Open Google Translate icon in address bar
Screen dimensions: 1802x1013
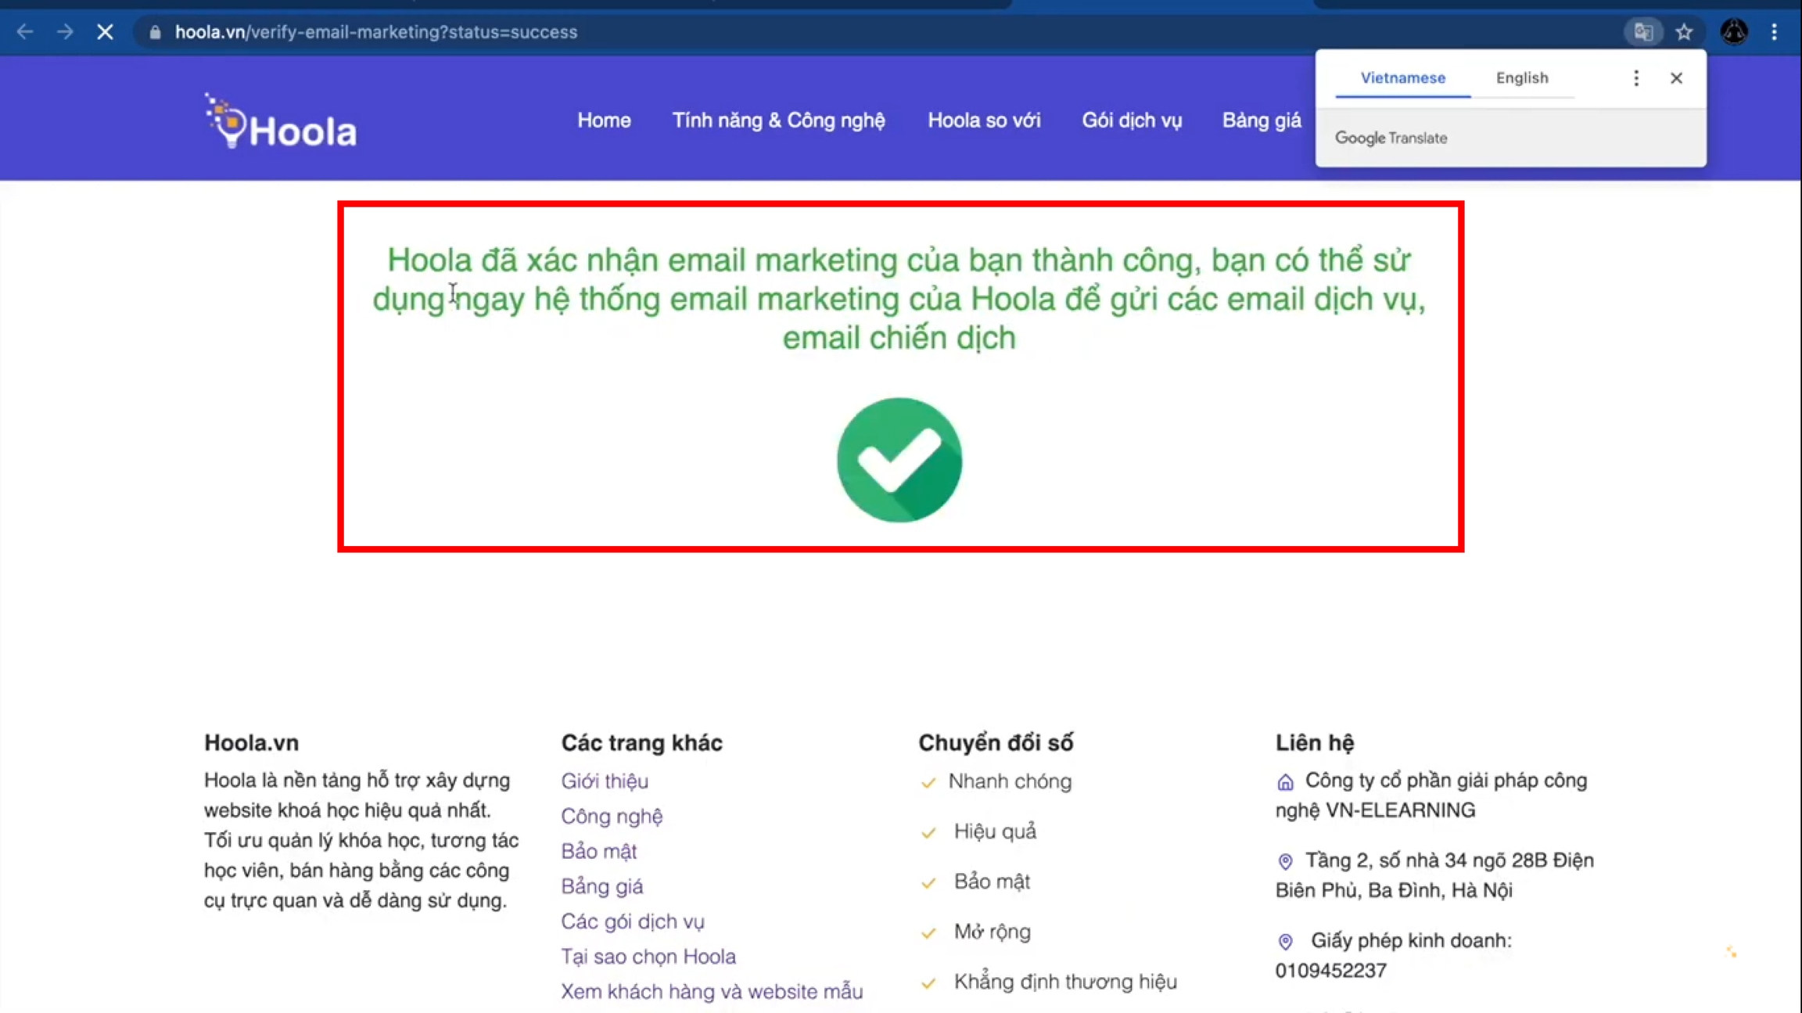pos(1643,32)
